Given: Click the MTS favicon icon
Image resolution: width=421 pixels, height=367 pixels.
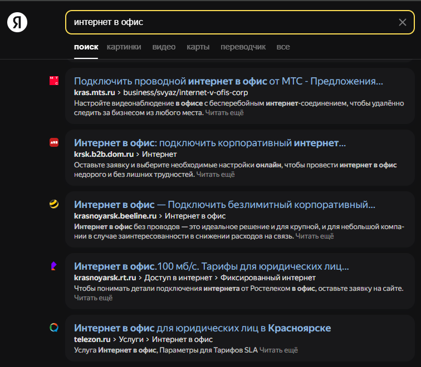Looking at the screenshot, I should [54, 81].
